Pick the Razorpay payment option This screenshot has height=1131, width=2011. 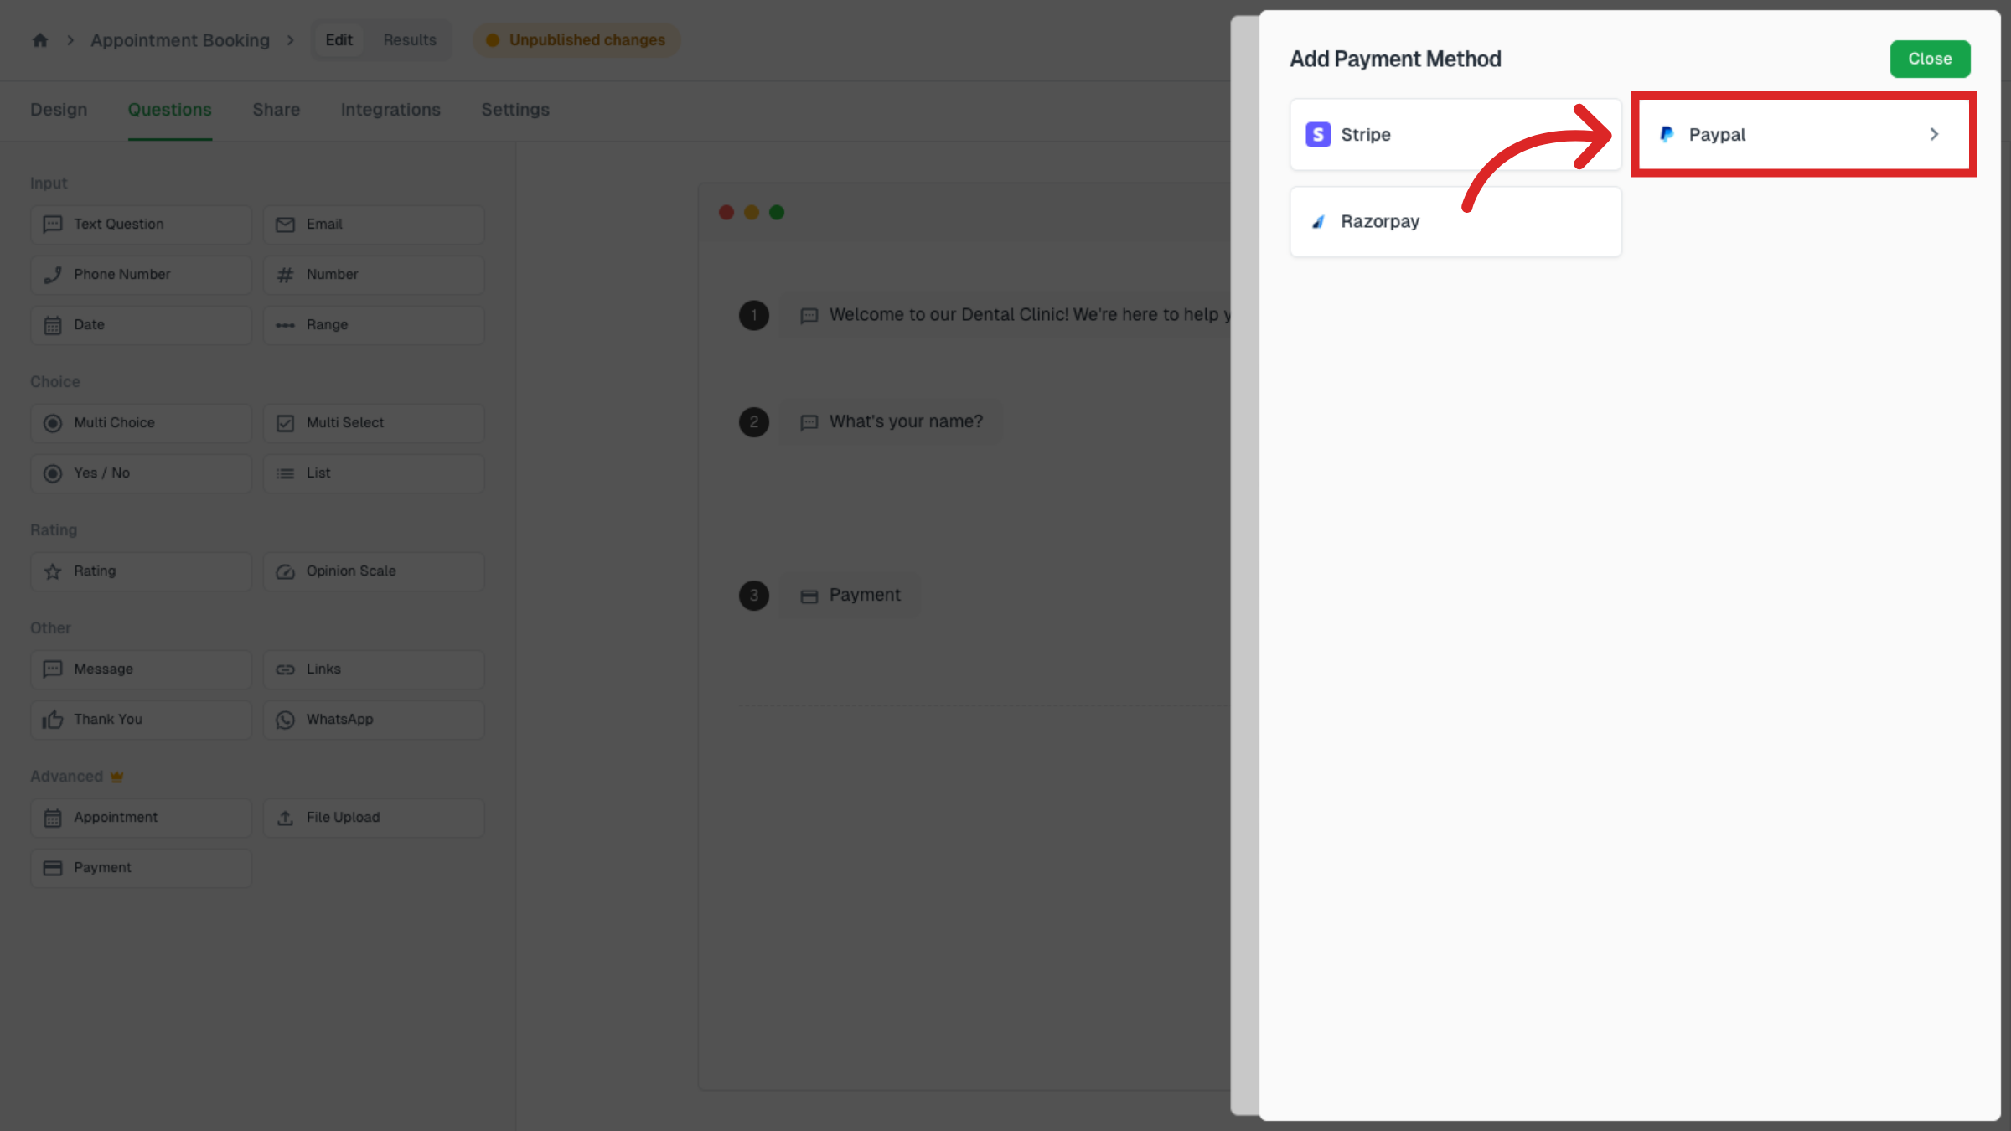[x=1455, y=221]
